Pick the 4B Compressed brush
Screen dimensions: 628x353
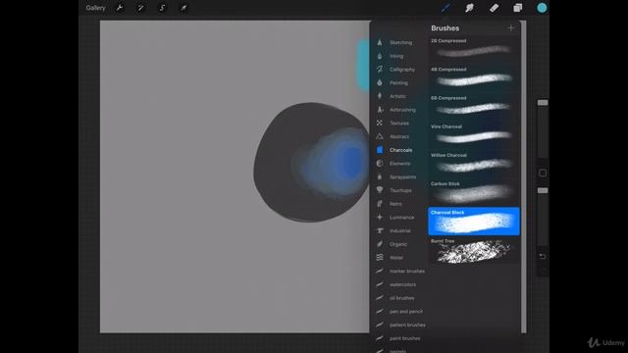click(x=474, y=78)
